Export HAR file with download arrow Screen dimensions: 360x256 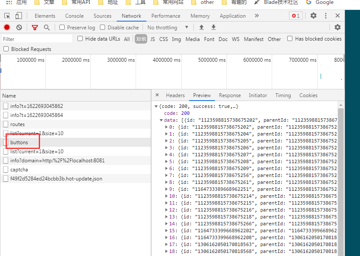[x=214, y=27]
